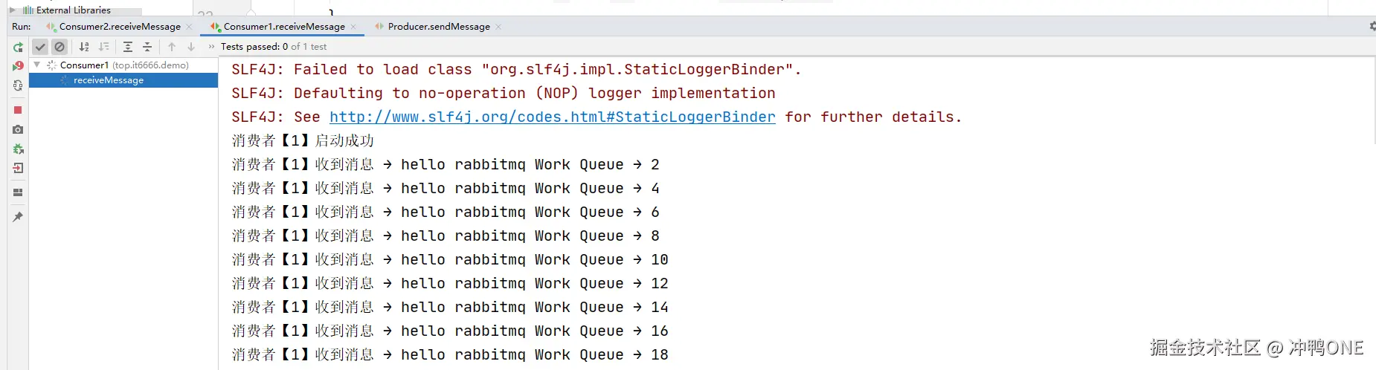
Task: Close the Consumer1.receiveMessage tab
Action: 353,27
